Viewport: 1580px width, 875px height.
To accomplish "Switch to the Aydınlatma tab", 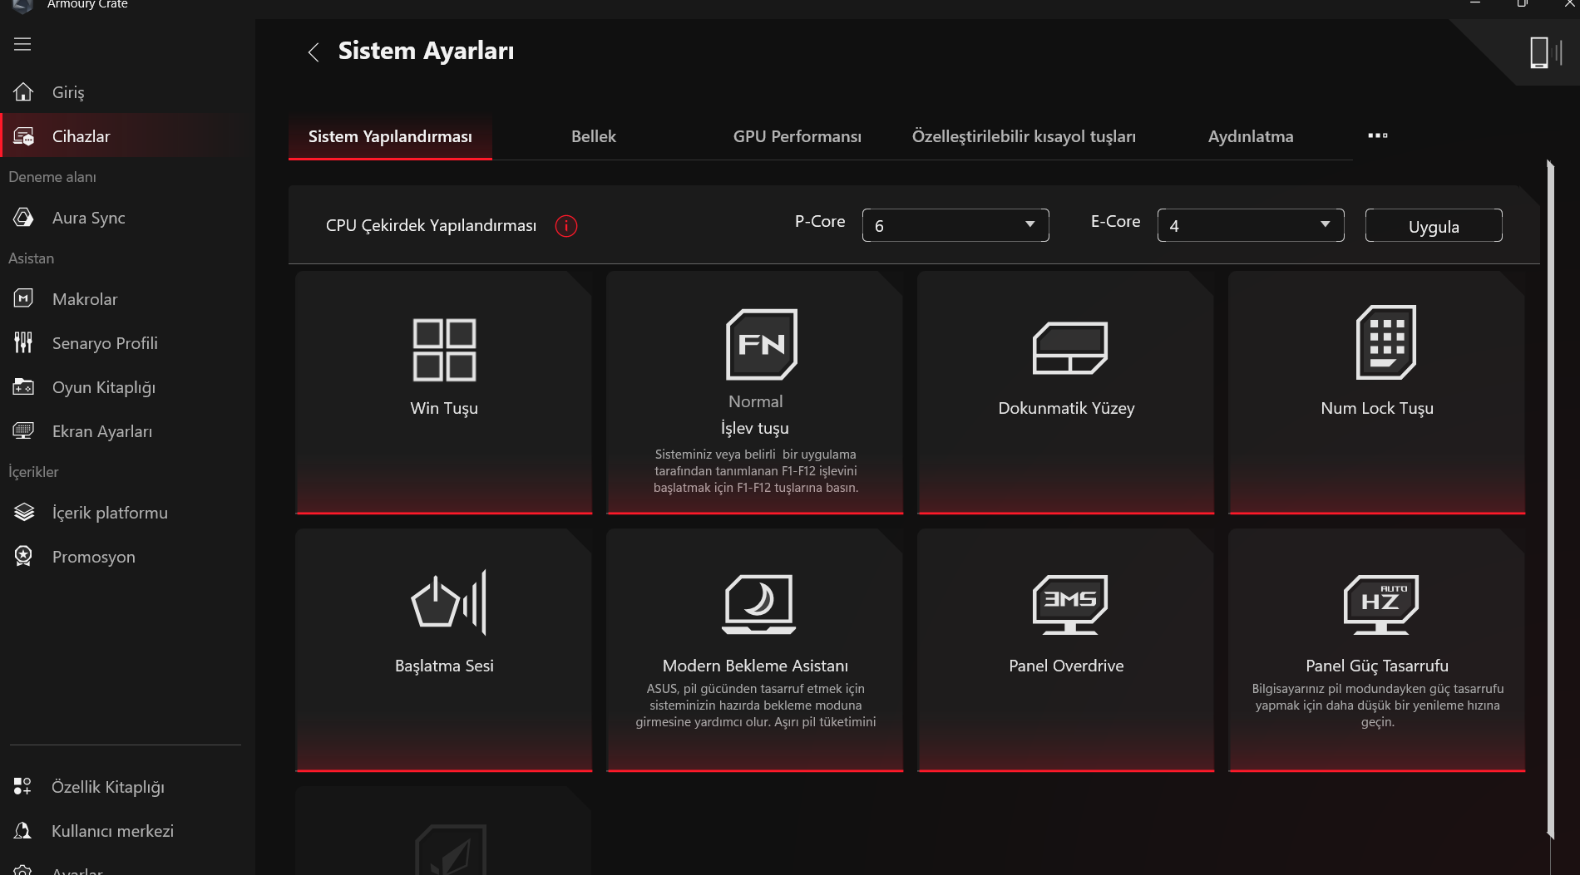I will [x=1251, y=136].
